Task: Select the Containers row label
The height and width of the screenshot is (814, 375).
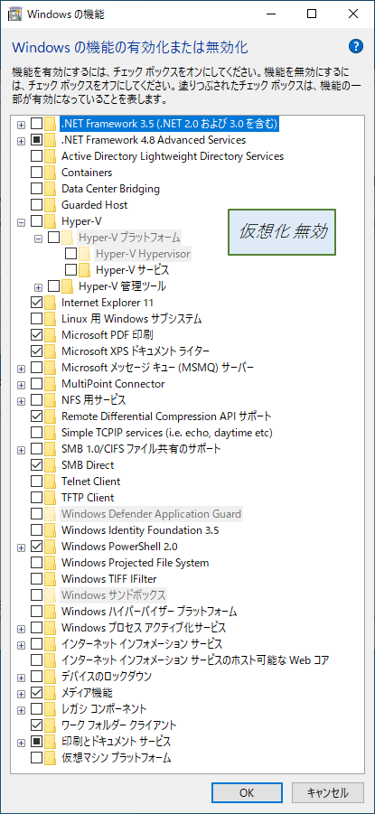Action: click(87, 173)
